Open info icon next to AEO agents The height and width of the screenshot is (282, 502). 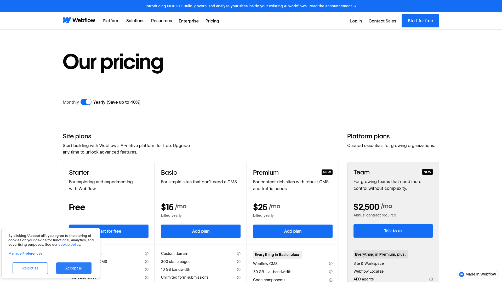[x=431, y=279]
